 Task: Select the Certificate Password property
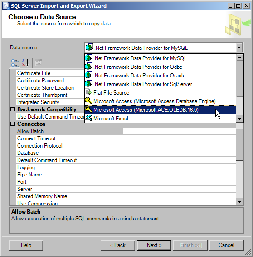click(50, 81)
